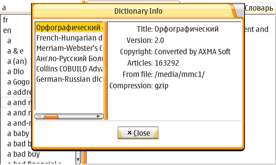Viewport: 276px width, 165px height.
Task: Select the French-Hungarian dictionary entry
Action: point(69,38)
